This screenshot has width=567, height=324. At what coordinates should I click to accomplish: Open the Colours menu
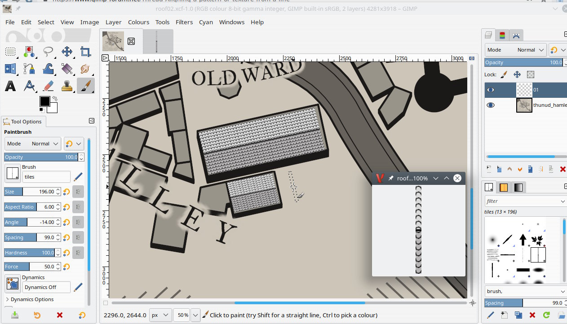(x=138, y=22)
